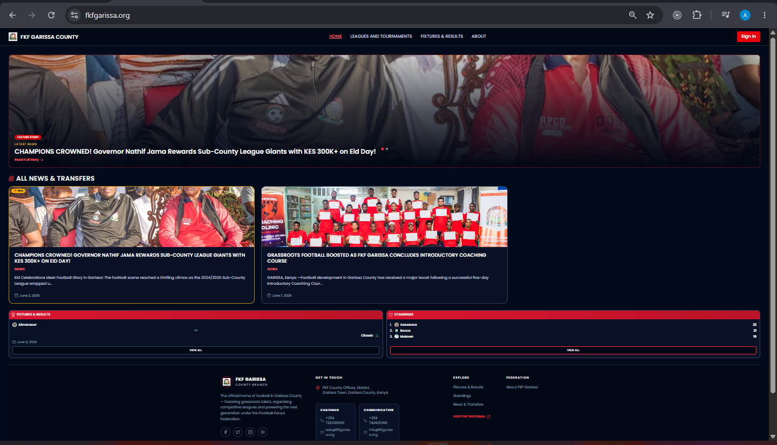
Task: Open Champions Crowned article thumbnail image
Action: pos(132,217)
